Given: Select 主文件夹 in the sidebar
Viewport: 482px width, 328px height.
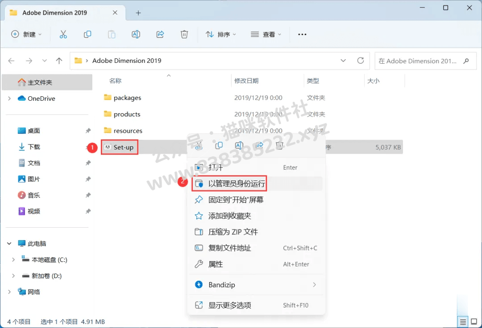Looking at the screenshot, I should pos(47,82).
